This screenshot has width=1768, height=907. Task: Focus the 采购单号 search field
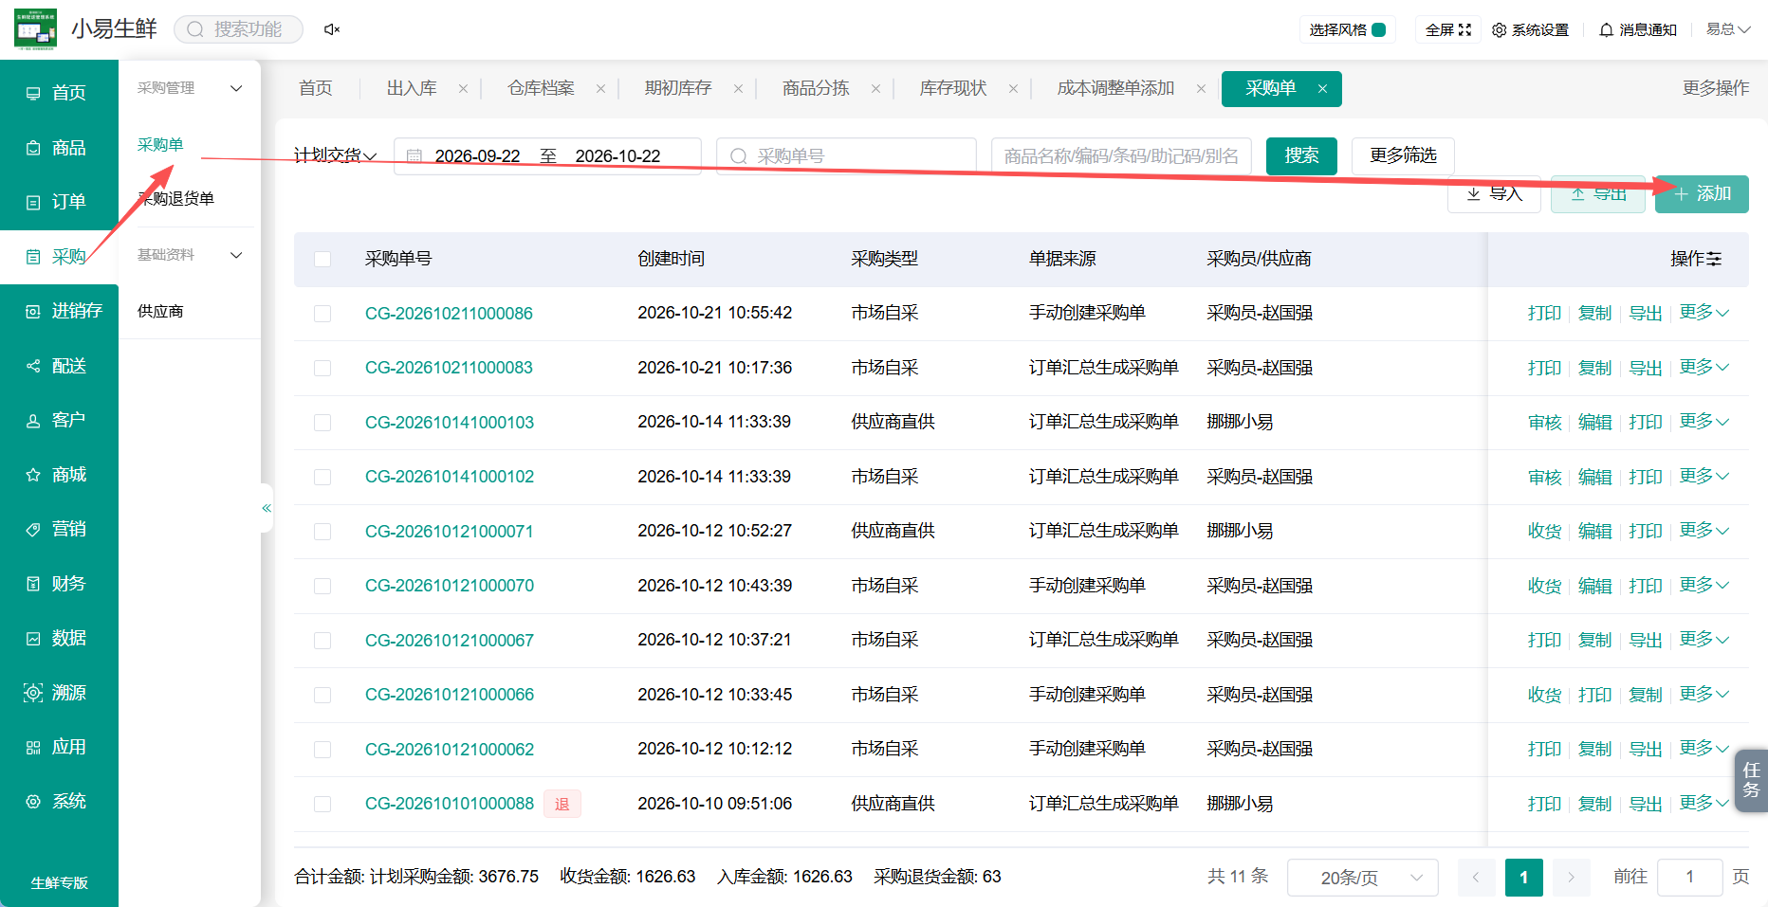(846, 156)
